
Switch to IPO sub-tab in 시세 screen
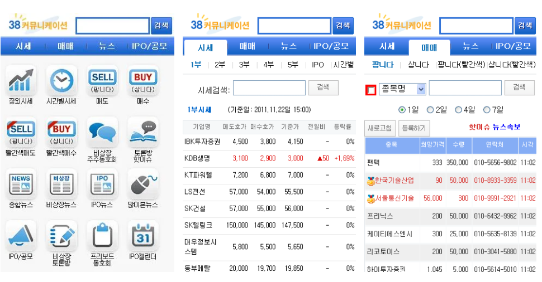pos(318,65)
